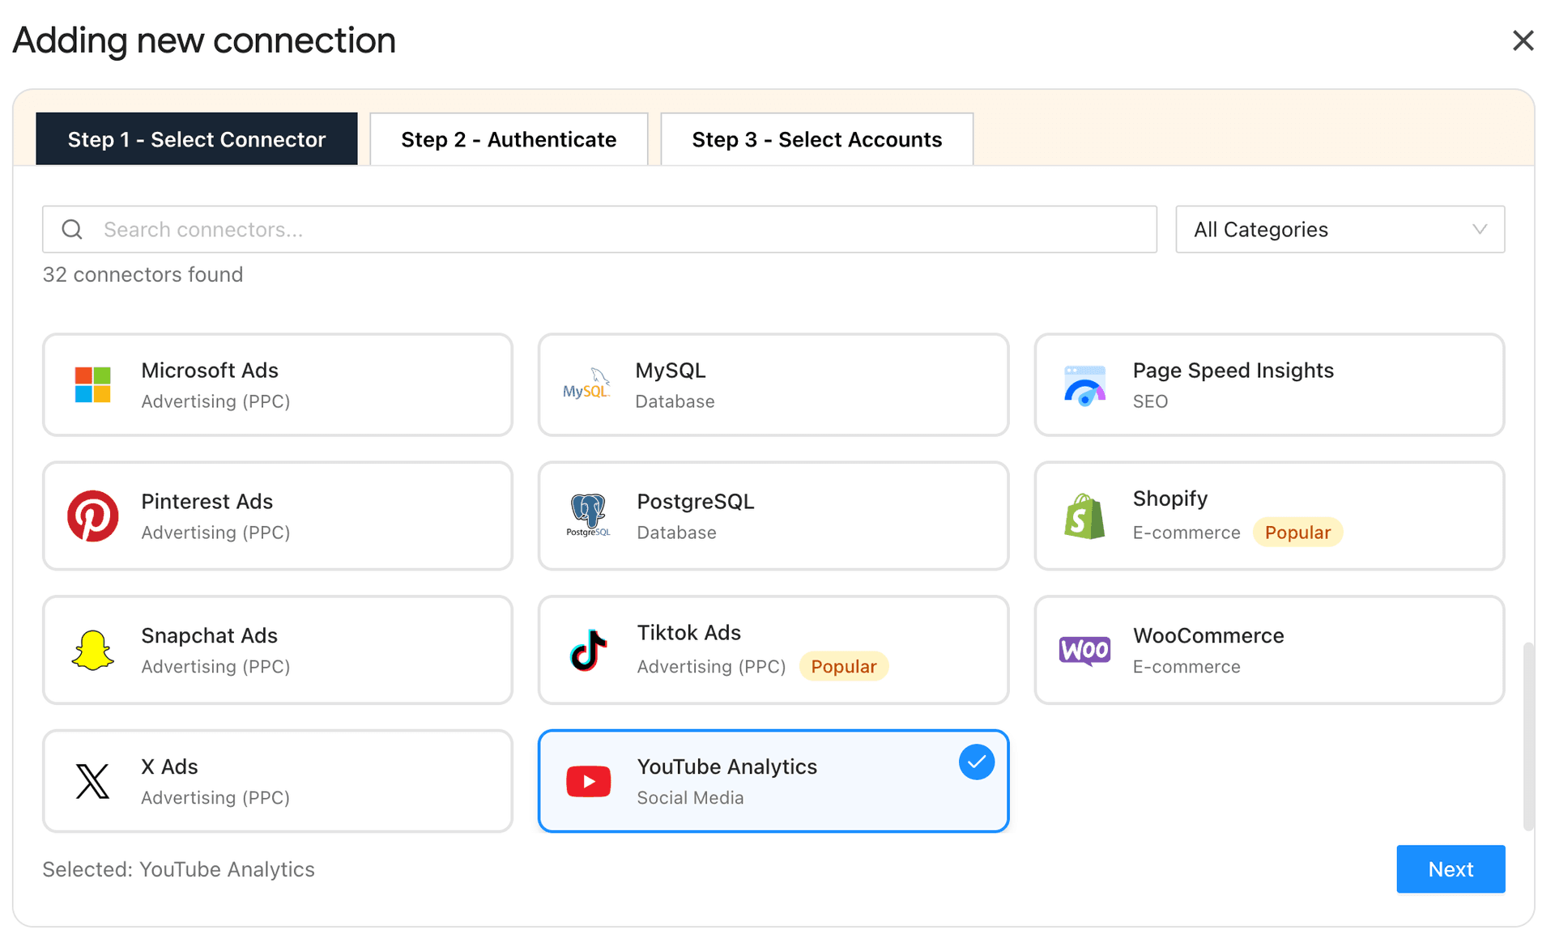Click the WooCommerce logo
Viewport: 1555px width, 938px height.
pyautogui.click(x=1084, y=650)
